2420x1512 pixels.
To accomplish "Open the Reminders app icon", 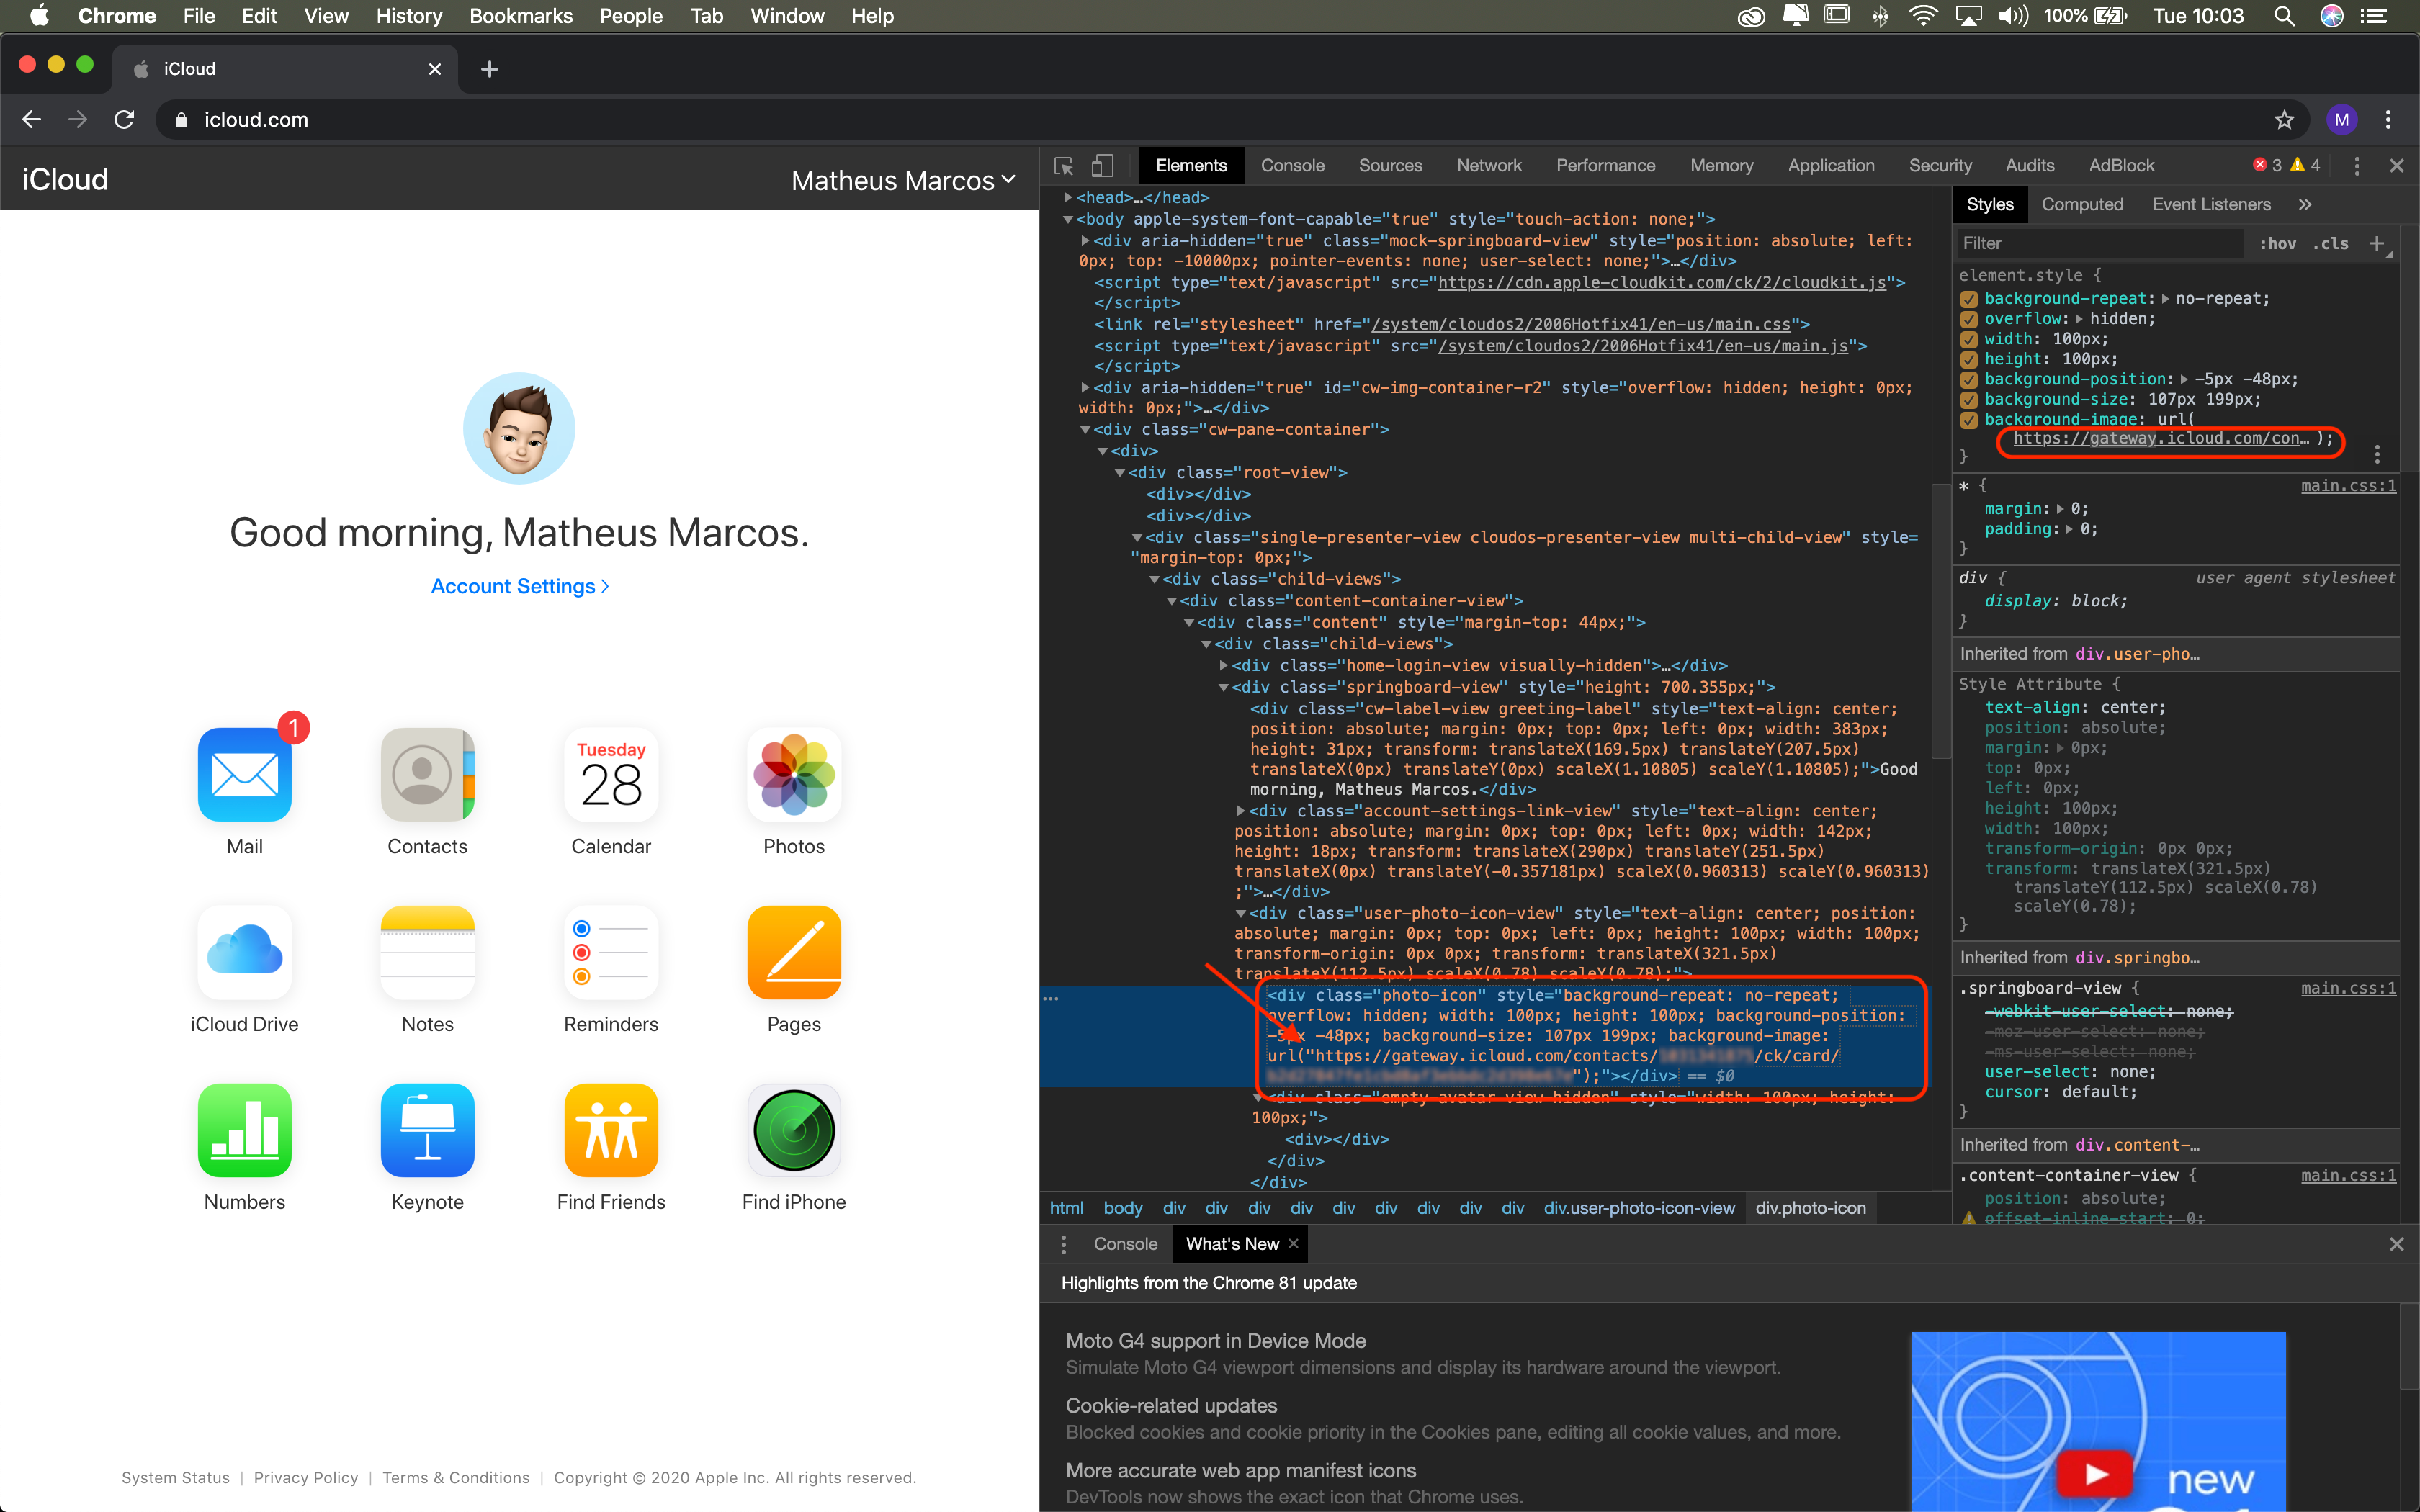I will [x=610, y=953].
